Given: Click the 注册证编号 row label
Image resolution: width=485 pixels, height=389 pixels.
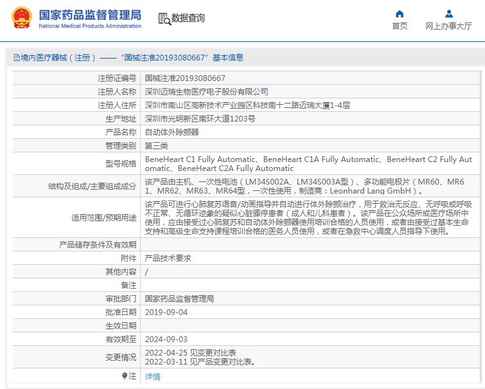Looking at the screenshot, I should pos(117,78).
